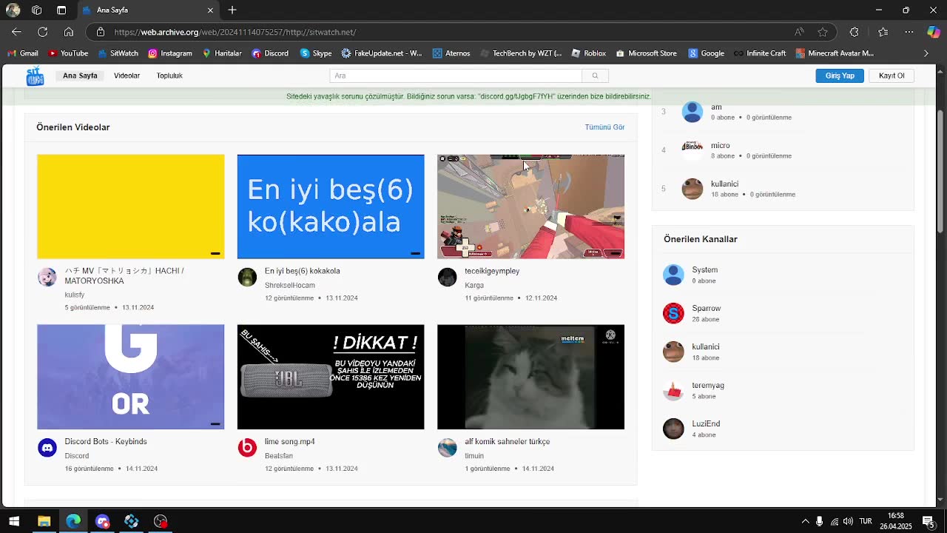Image resolution: width=947 pixels, height=533 pixels.
Task: Click the SitWatch logo icon
Action: click(x=35, y=75)
